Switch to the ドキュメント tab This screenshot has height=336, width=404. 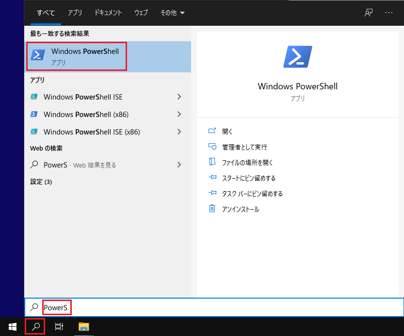(108, 13)
